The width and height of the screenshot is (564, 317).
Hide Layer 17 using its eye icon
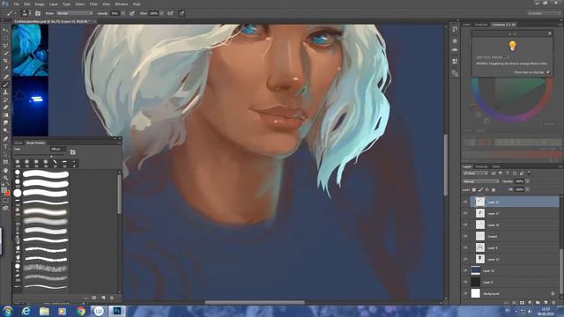465,213
